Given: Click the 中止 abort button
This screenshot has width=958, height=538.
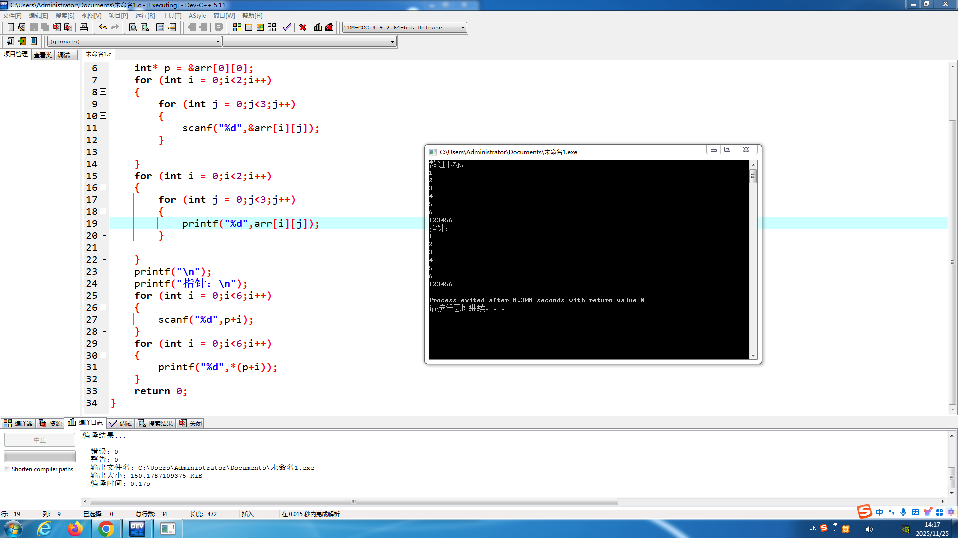Looking at the screenshot, I should [40, 440].
